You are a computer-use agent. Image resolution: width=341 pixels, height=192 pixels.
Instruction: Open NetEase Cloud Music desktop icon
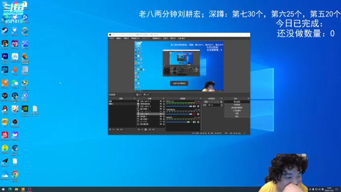click(5, 135)
